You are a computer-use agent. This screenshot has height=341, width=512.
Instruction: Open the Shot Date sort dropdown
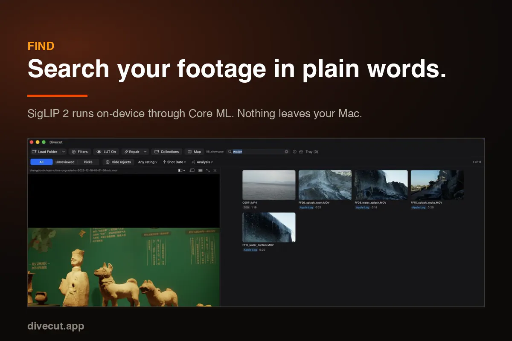(x=175, y=162)
